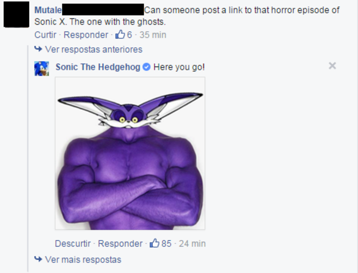Click Sonic The Hedgehog profile avatar
The width and height of the screenshot is (358, 273).
pos(42,69)
